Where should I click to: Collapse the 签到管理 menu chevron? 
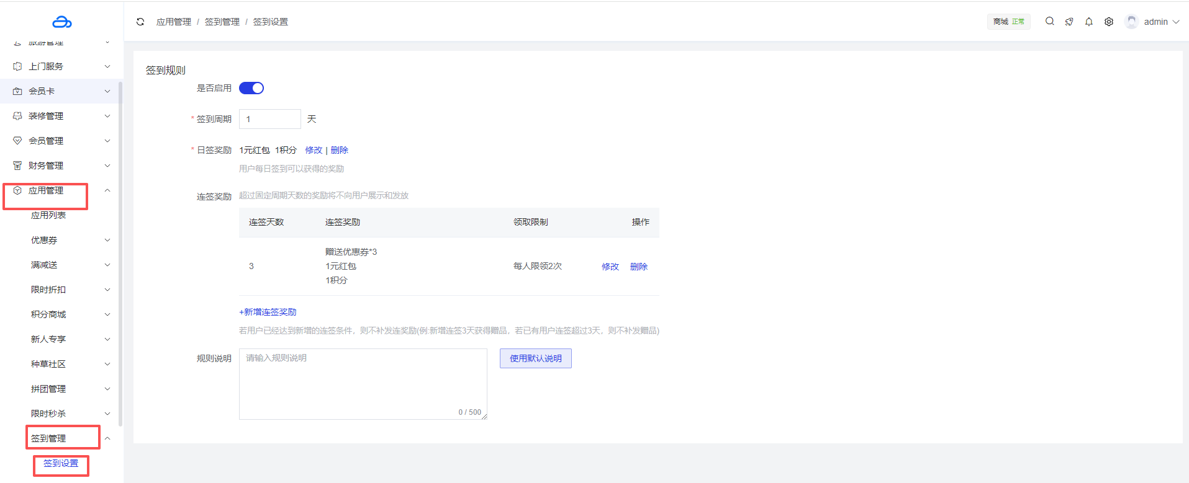(107, 438)
